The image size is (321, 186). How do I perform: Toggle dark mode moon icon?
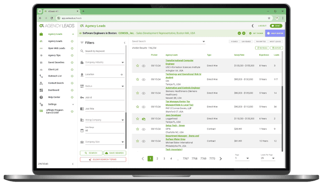click(x=253, y=26)
